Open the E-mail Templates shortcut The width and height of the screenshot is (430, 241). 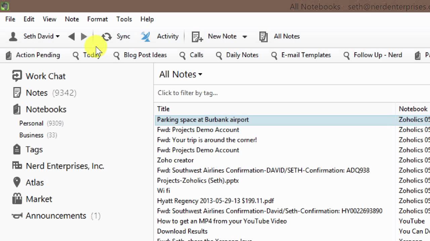click(306, 55)
